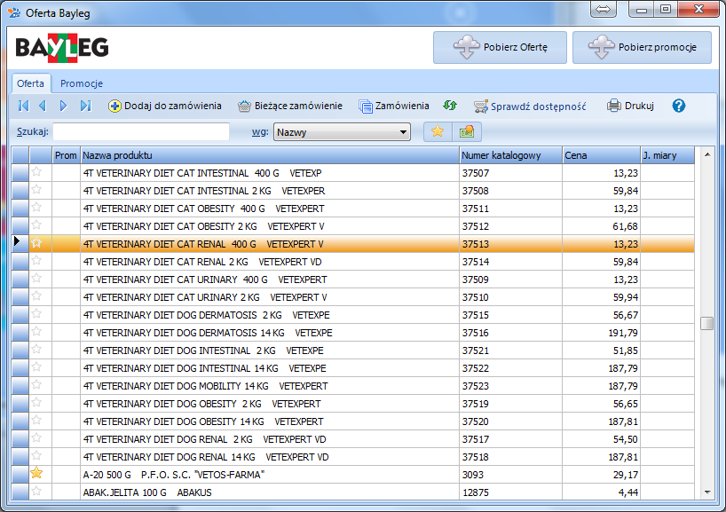Toggle favorite star for DOG RENAL 14 KG
The image size is (726, 512).
[x=36, y=456]
